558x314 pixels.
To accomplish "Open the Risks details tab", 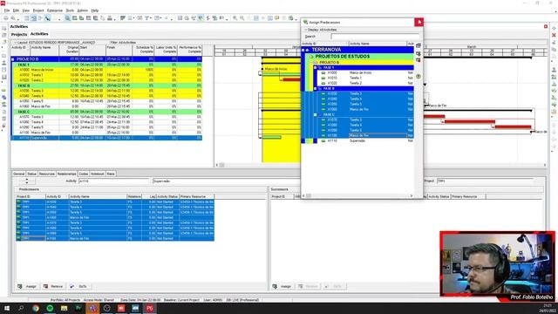I will (111, 174).
